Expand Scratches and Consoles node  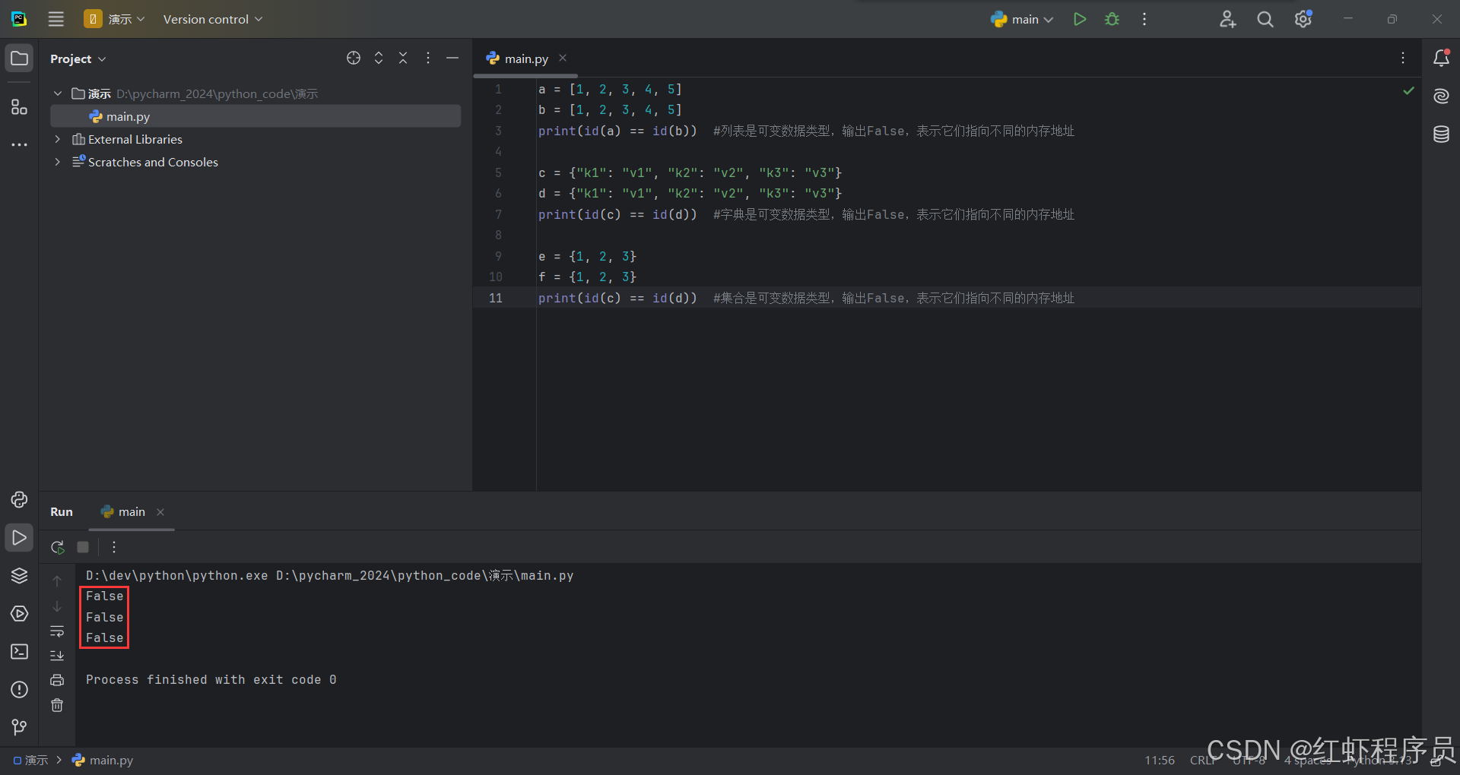58,162
